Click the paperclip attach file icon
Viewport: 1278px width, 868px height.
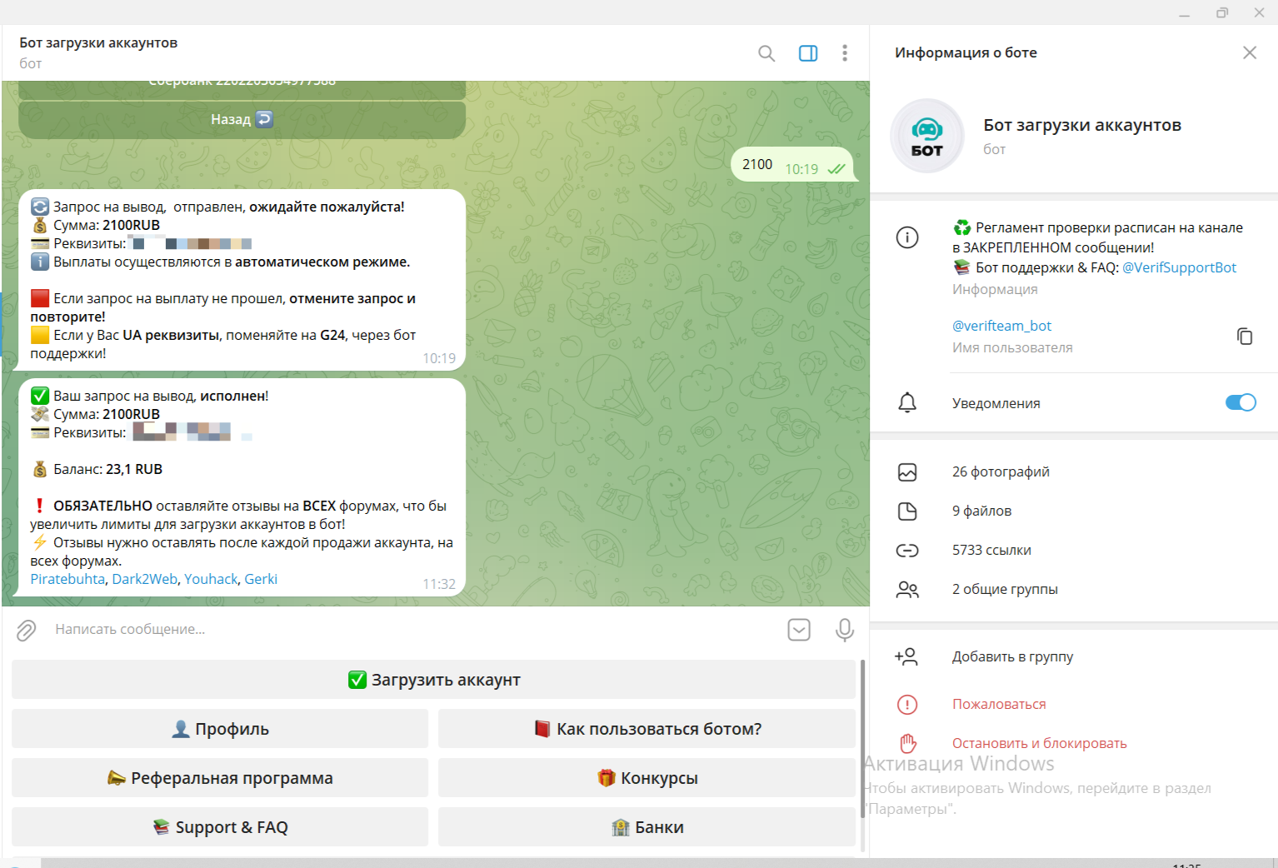point(27,630)
